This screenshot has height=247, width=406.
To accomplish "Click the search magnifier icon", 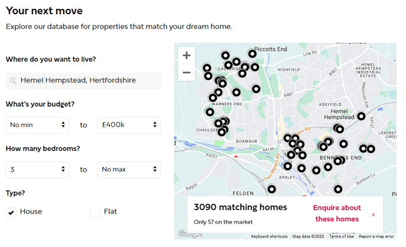I will coord(12,81).
